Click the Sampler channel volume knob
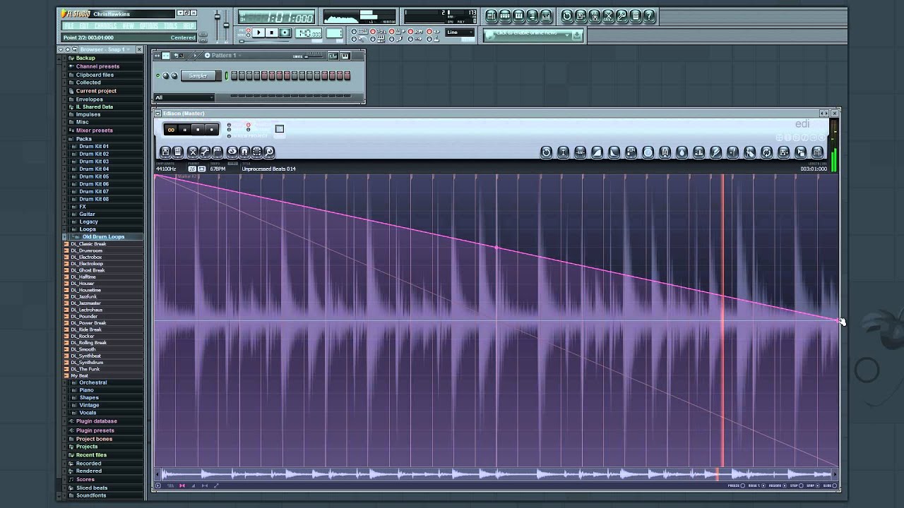This screenshot has width=904, height=508. (174, 75)
